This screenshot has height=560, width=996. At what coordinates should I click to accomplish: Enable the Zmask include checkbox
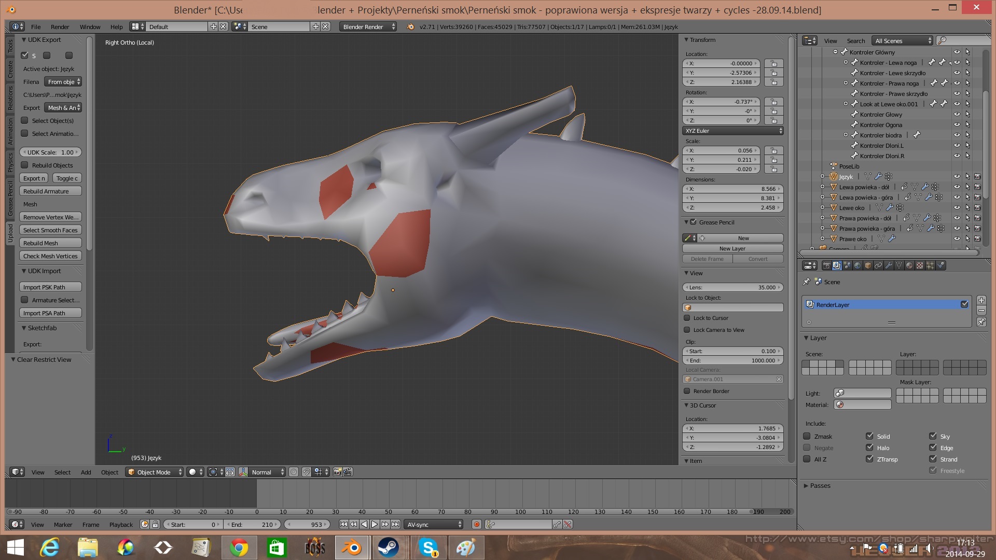(807, 436)
